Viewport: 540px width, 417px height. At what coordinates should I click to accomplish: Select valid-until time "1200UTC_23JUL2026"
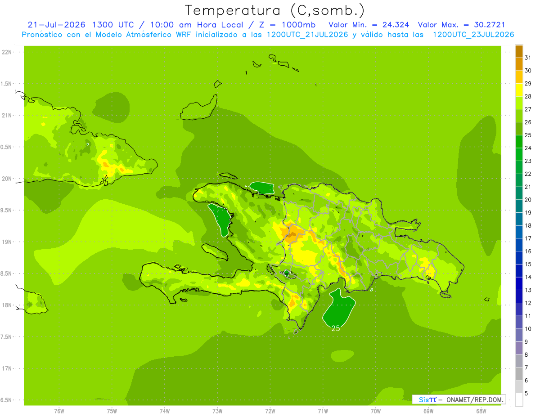[473, 35]
